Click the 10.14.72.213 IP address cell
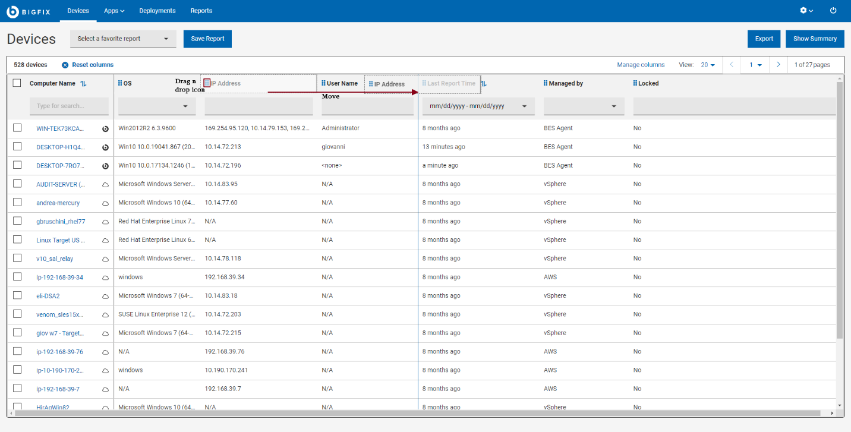The width and height of the screenshot is (851, 432). point(223,147)
